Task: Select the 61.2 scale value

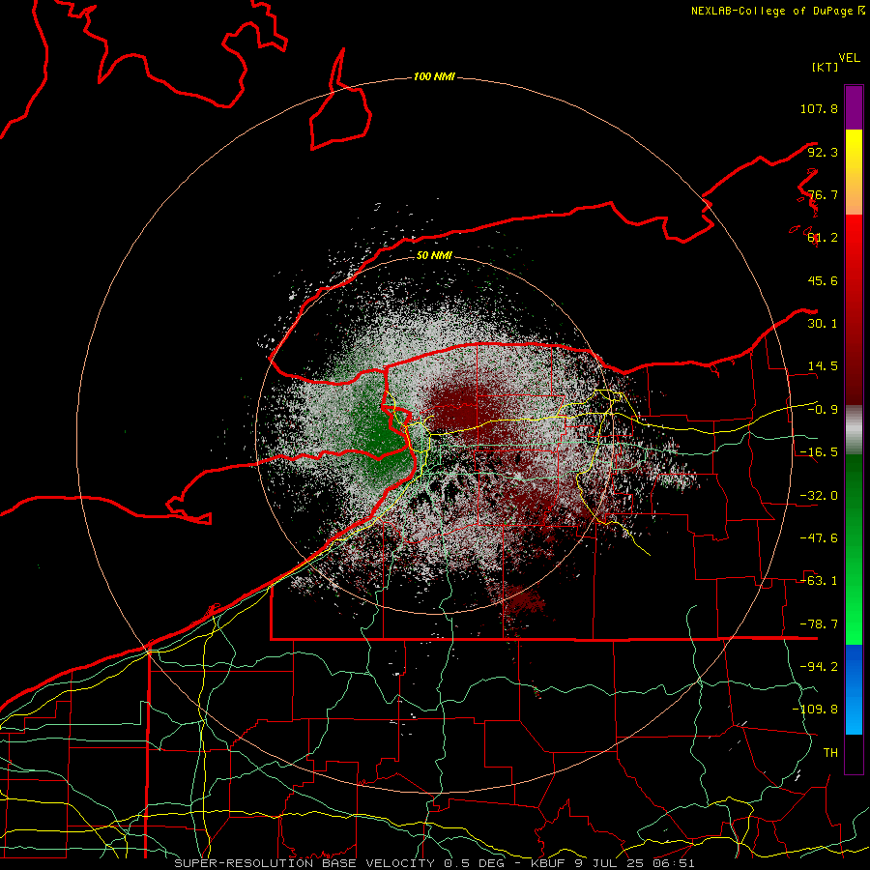Action: 823,238
